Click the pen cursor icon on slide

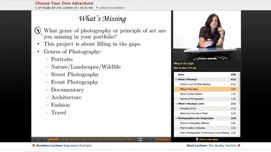tap(38, 30)
